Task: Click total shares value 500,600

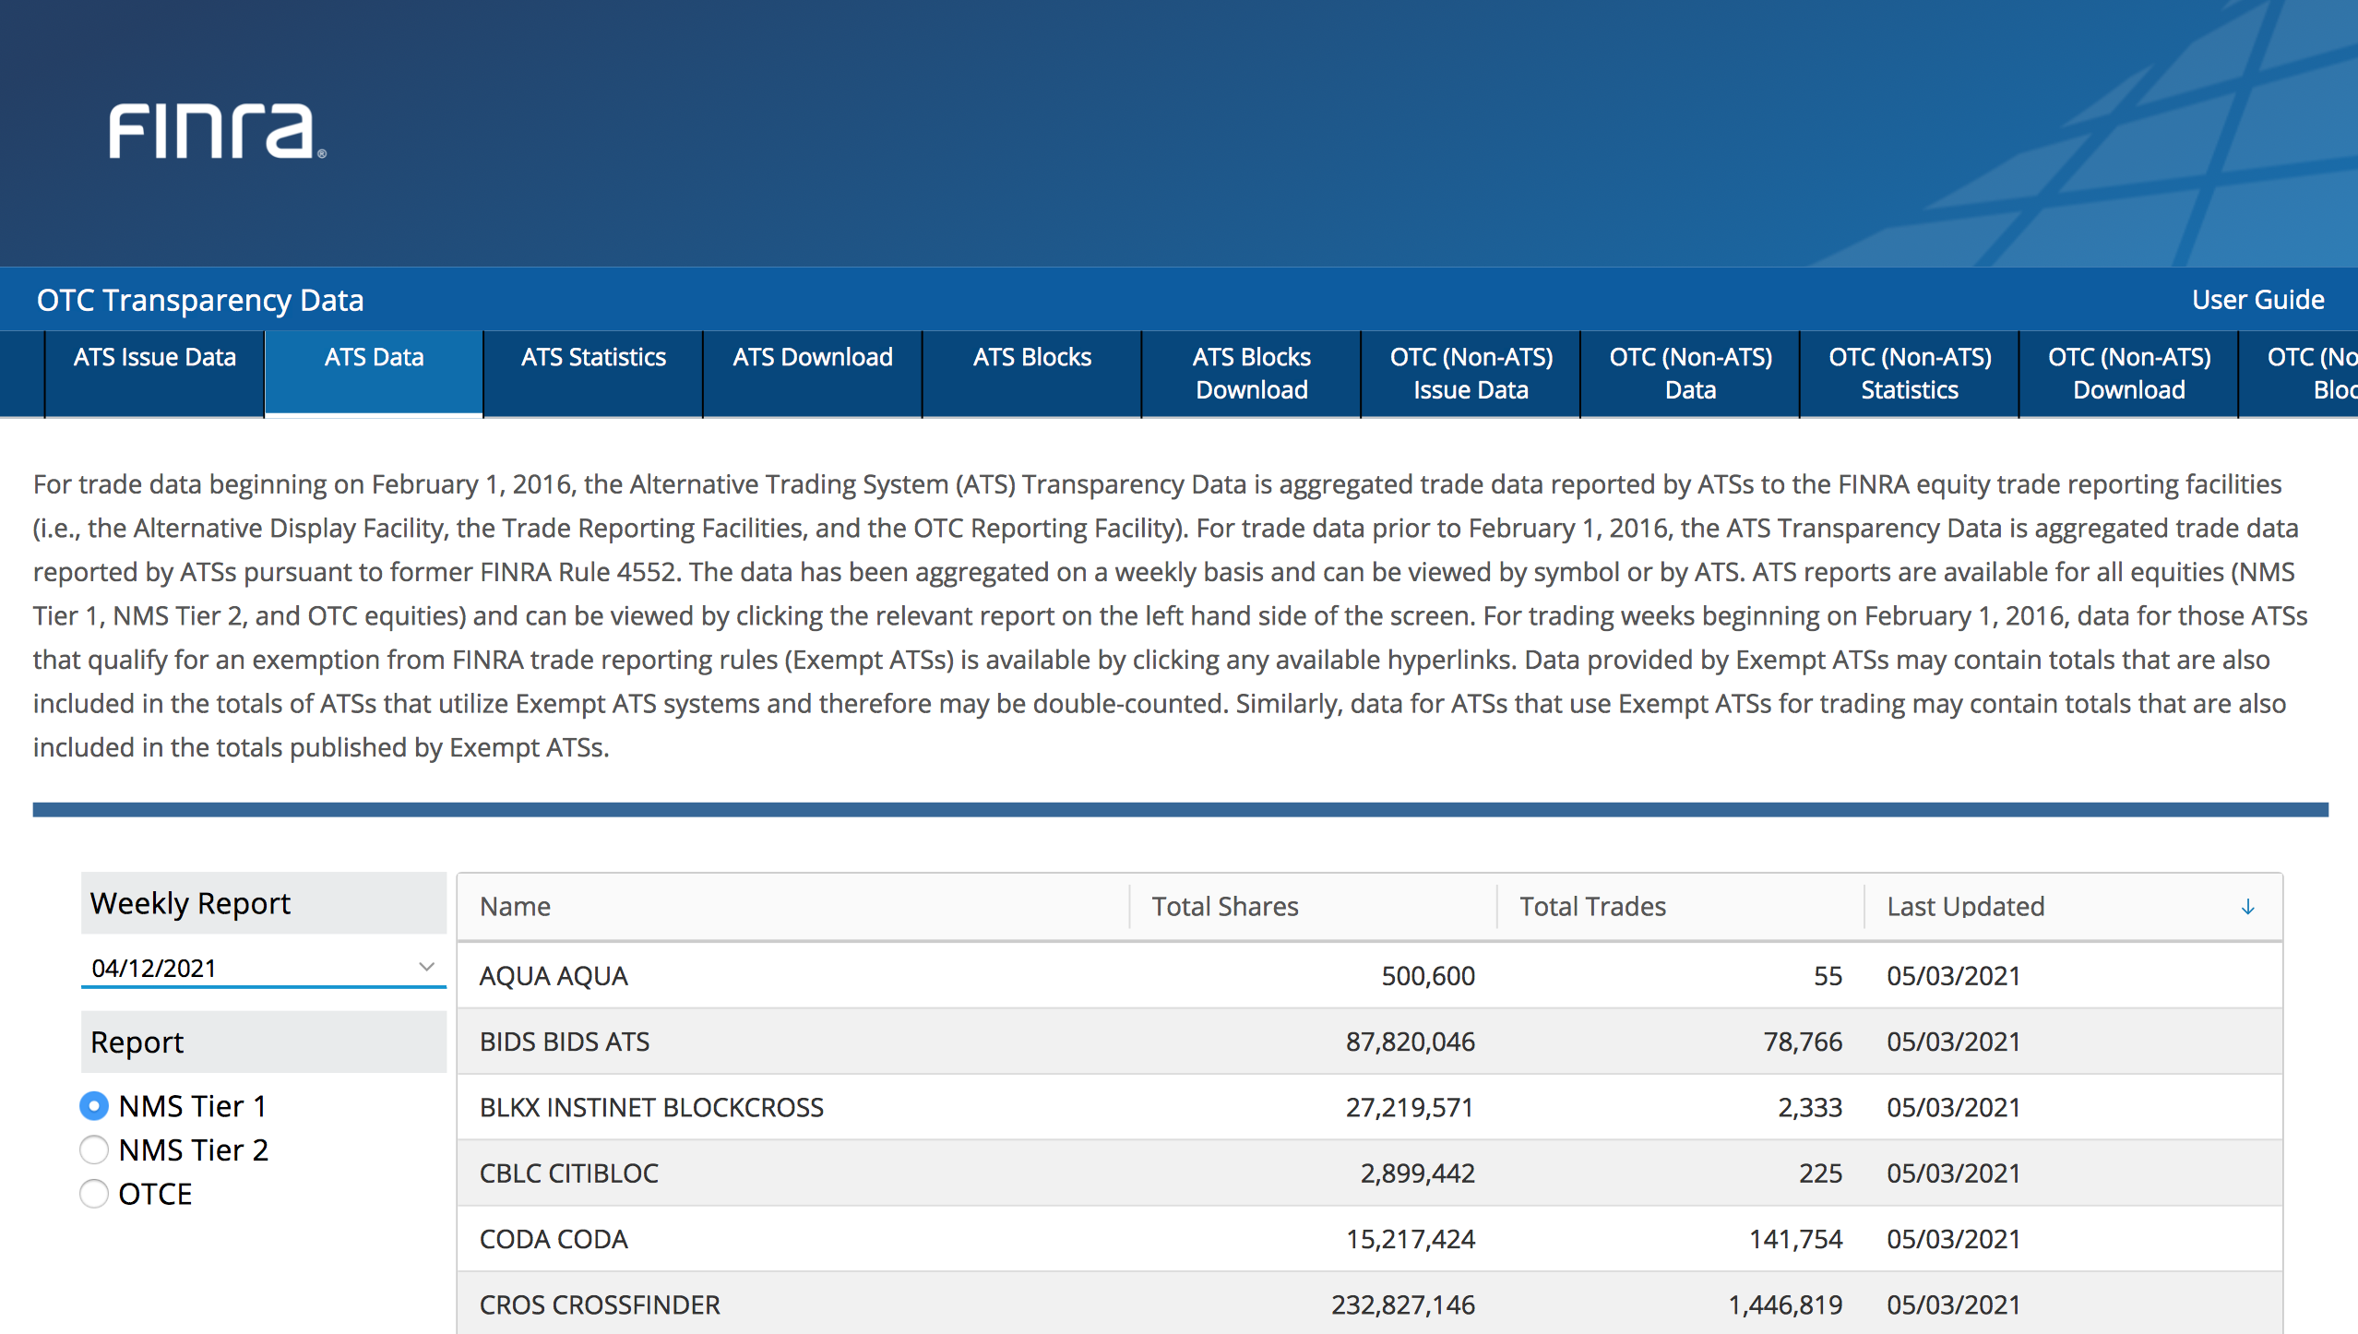Action: click(x=1428, y=976)
